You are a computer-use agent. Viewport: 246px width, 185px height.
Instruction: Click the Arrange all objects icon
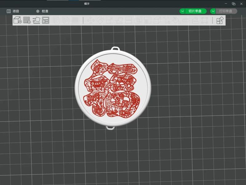(46, 20)
